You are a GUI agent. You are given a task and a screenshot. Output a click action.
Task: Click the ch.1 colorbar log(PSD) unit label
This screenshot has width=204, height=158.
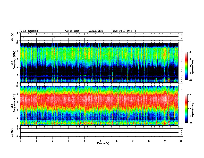point(193,67)
